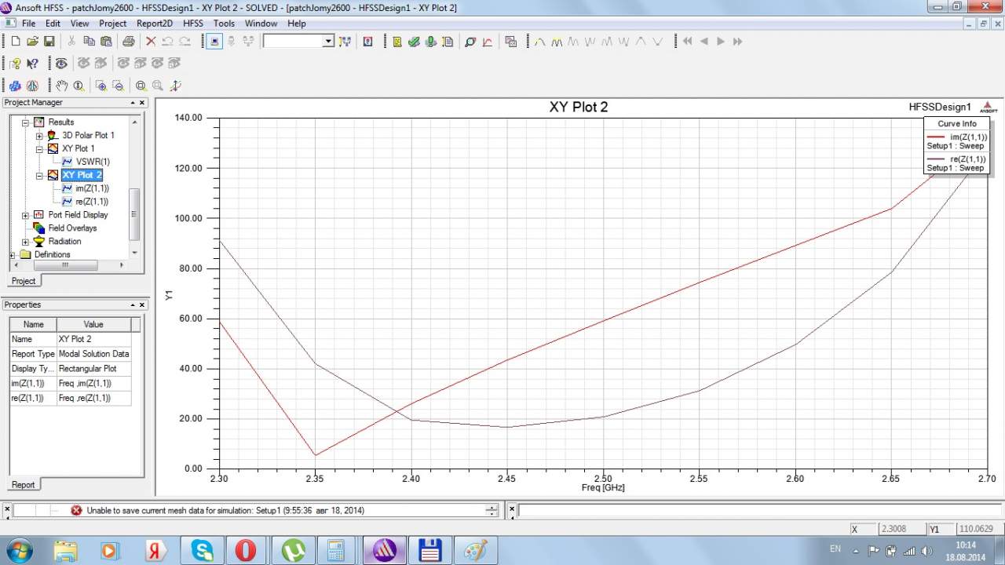
Task: Select the Pan hand tool
Action: (61, 86)
